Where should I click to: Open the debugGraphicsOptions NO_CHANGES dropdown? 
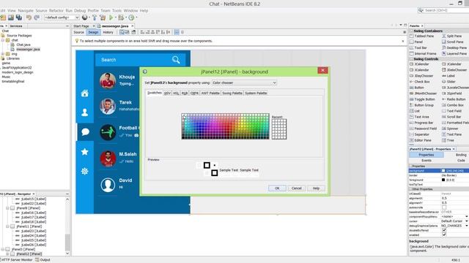tap(467, 226)
